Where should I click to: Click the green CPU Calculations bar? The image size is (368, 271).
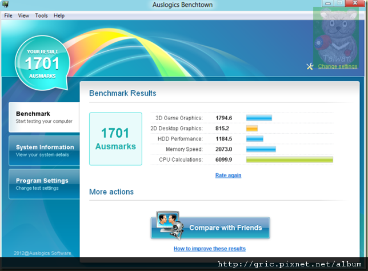pyautogui.click(x=289, y=160)
